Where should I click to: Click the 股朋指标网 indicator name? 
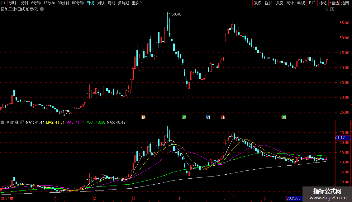click(15, 122)
